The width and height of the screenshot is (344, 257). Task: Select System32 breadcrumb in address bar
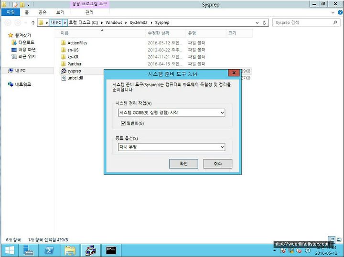139,22
